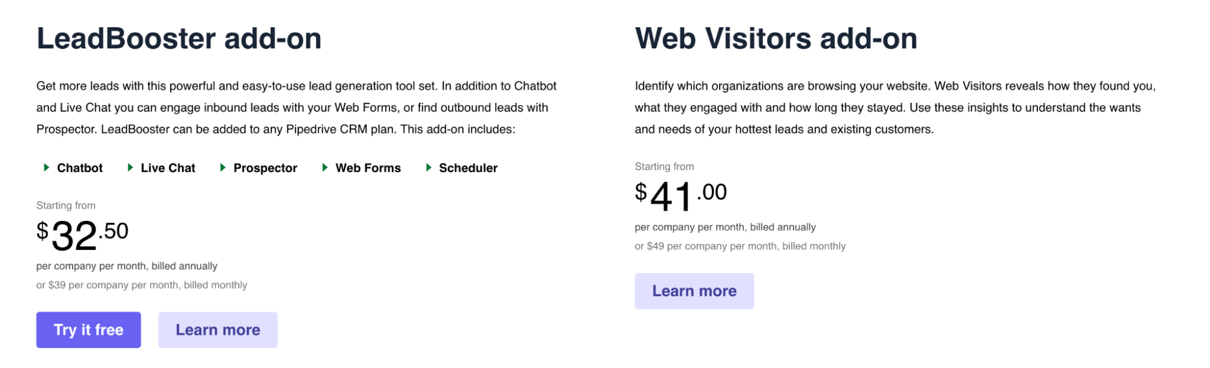The image size is (1210, 368).
Task: Click the green arrow beside Live Chat
Action: coord(130,168)
